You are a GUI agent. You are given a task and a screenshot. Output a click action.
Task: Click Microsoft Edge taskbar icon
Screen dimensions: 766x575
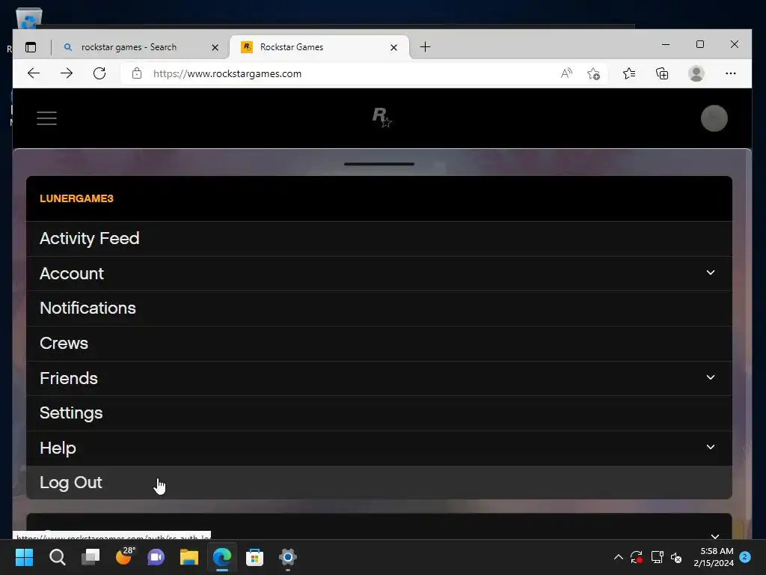(221, 557)
